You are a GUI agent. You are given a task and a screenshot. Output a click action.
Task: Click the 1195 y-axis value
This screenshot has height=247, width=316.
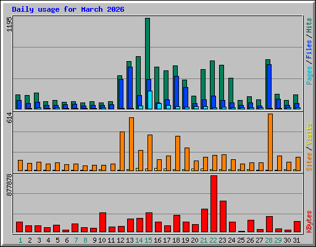click(x=9, y=24)
